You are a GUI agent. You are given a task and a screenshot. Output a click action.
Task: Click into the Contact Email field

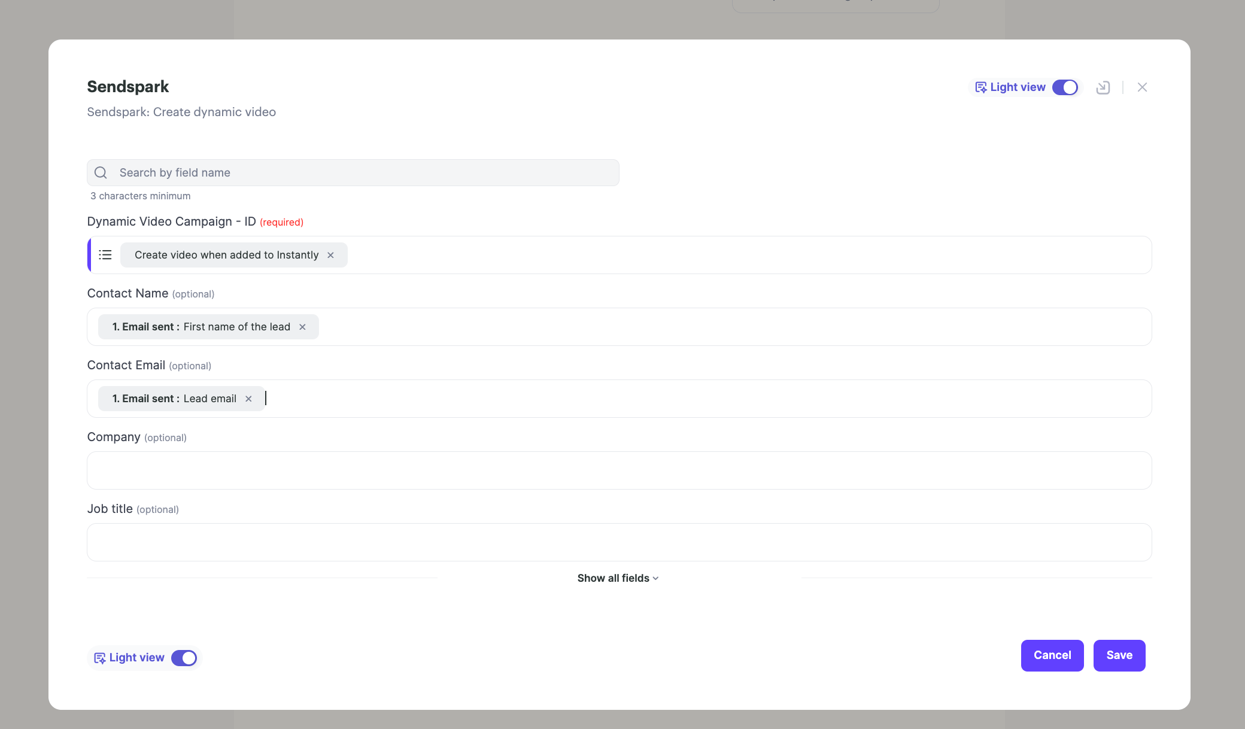point(620,399)
